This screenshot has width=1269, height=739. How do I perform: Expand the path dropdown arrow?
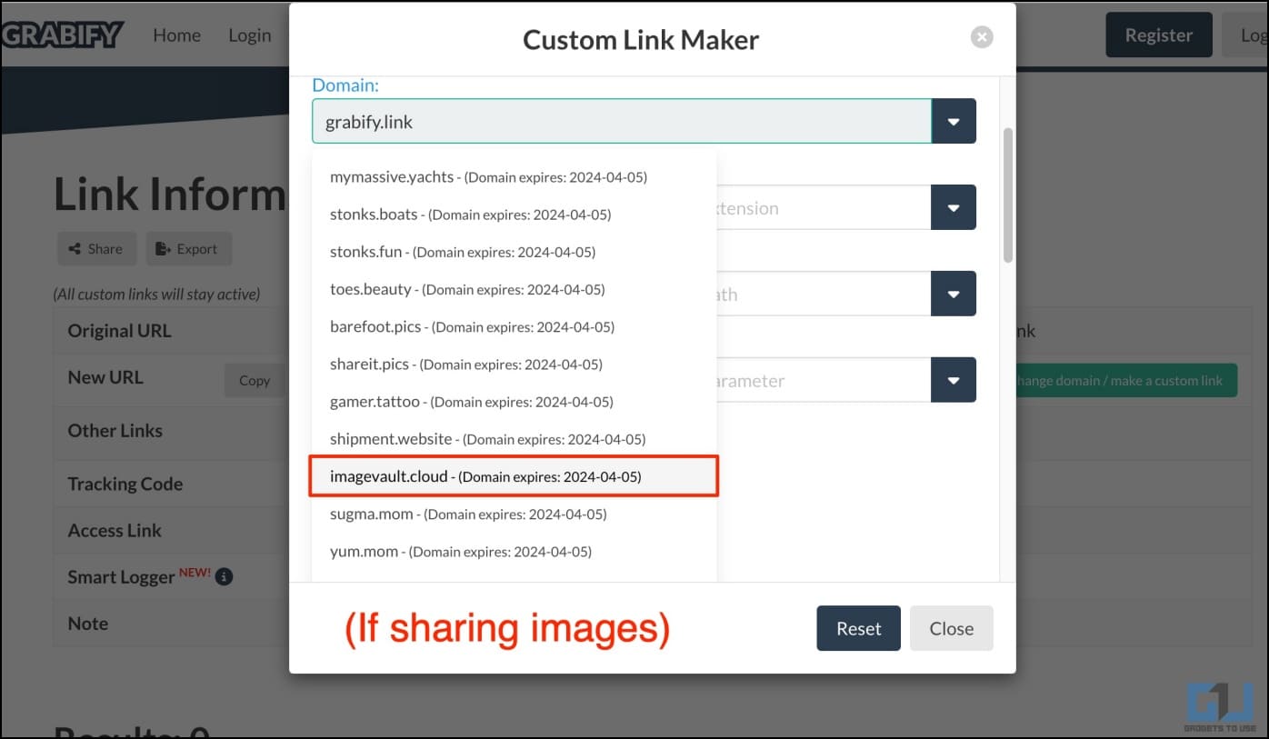click(x=954, y=294)
